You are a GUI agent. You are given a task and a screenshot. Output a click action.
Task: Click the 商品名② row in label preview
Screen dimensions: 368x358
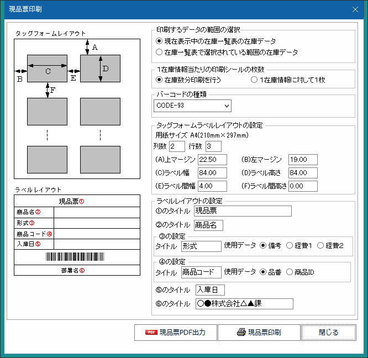point(77,212)
